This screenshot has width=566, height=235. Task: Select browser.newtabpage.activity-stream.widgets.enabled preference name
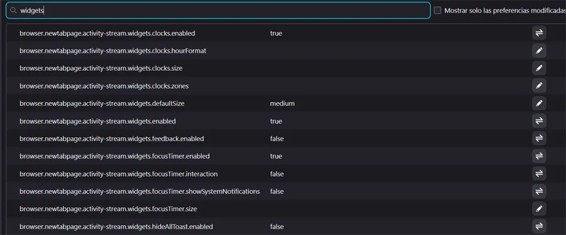97,122
